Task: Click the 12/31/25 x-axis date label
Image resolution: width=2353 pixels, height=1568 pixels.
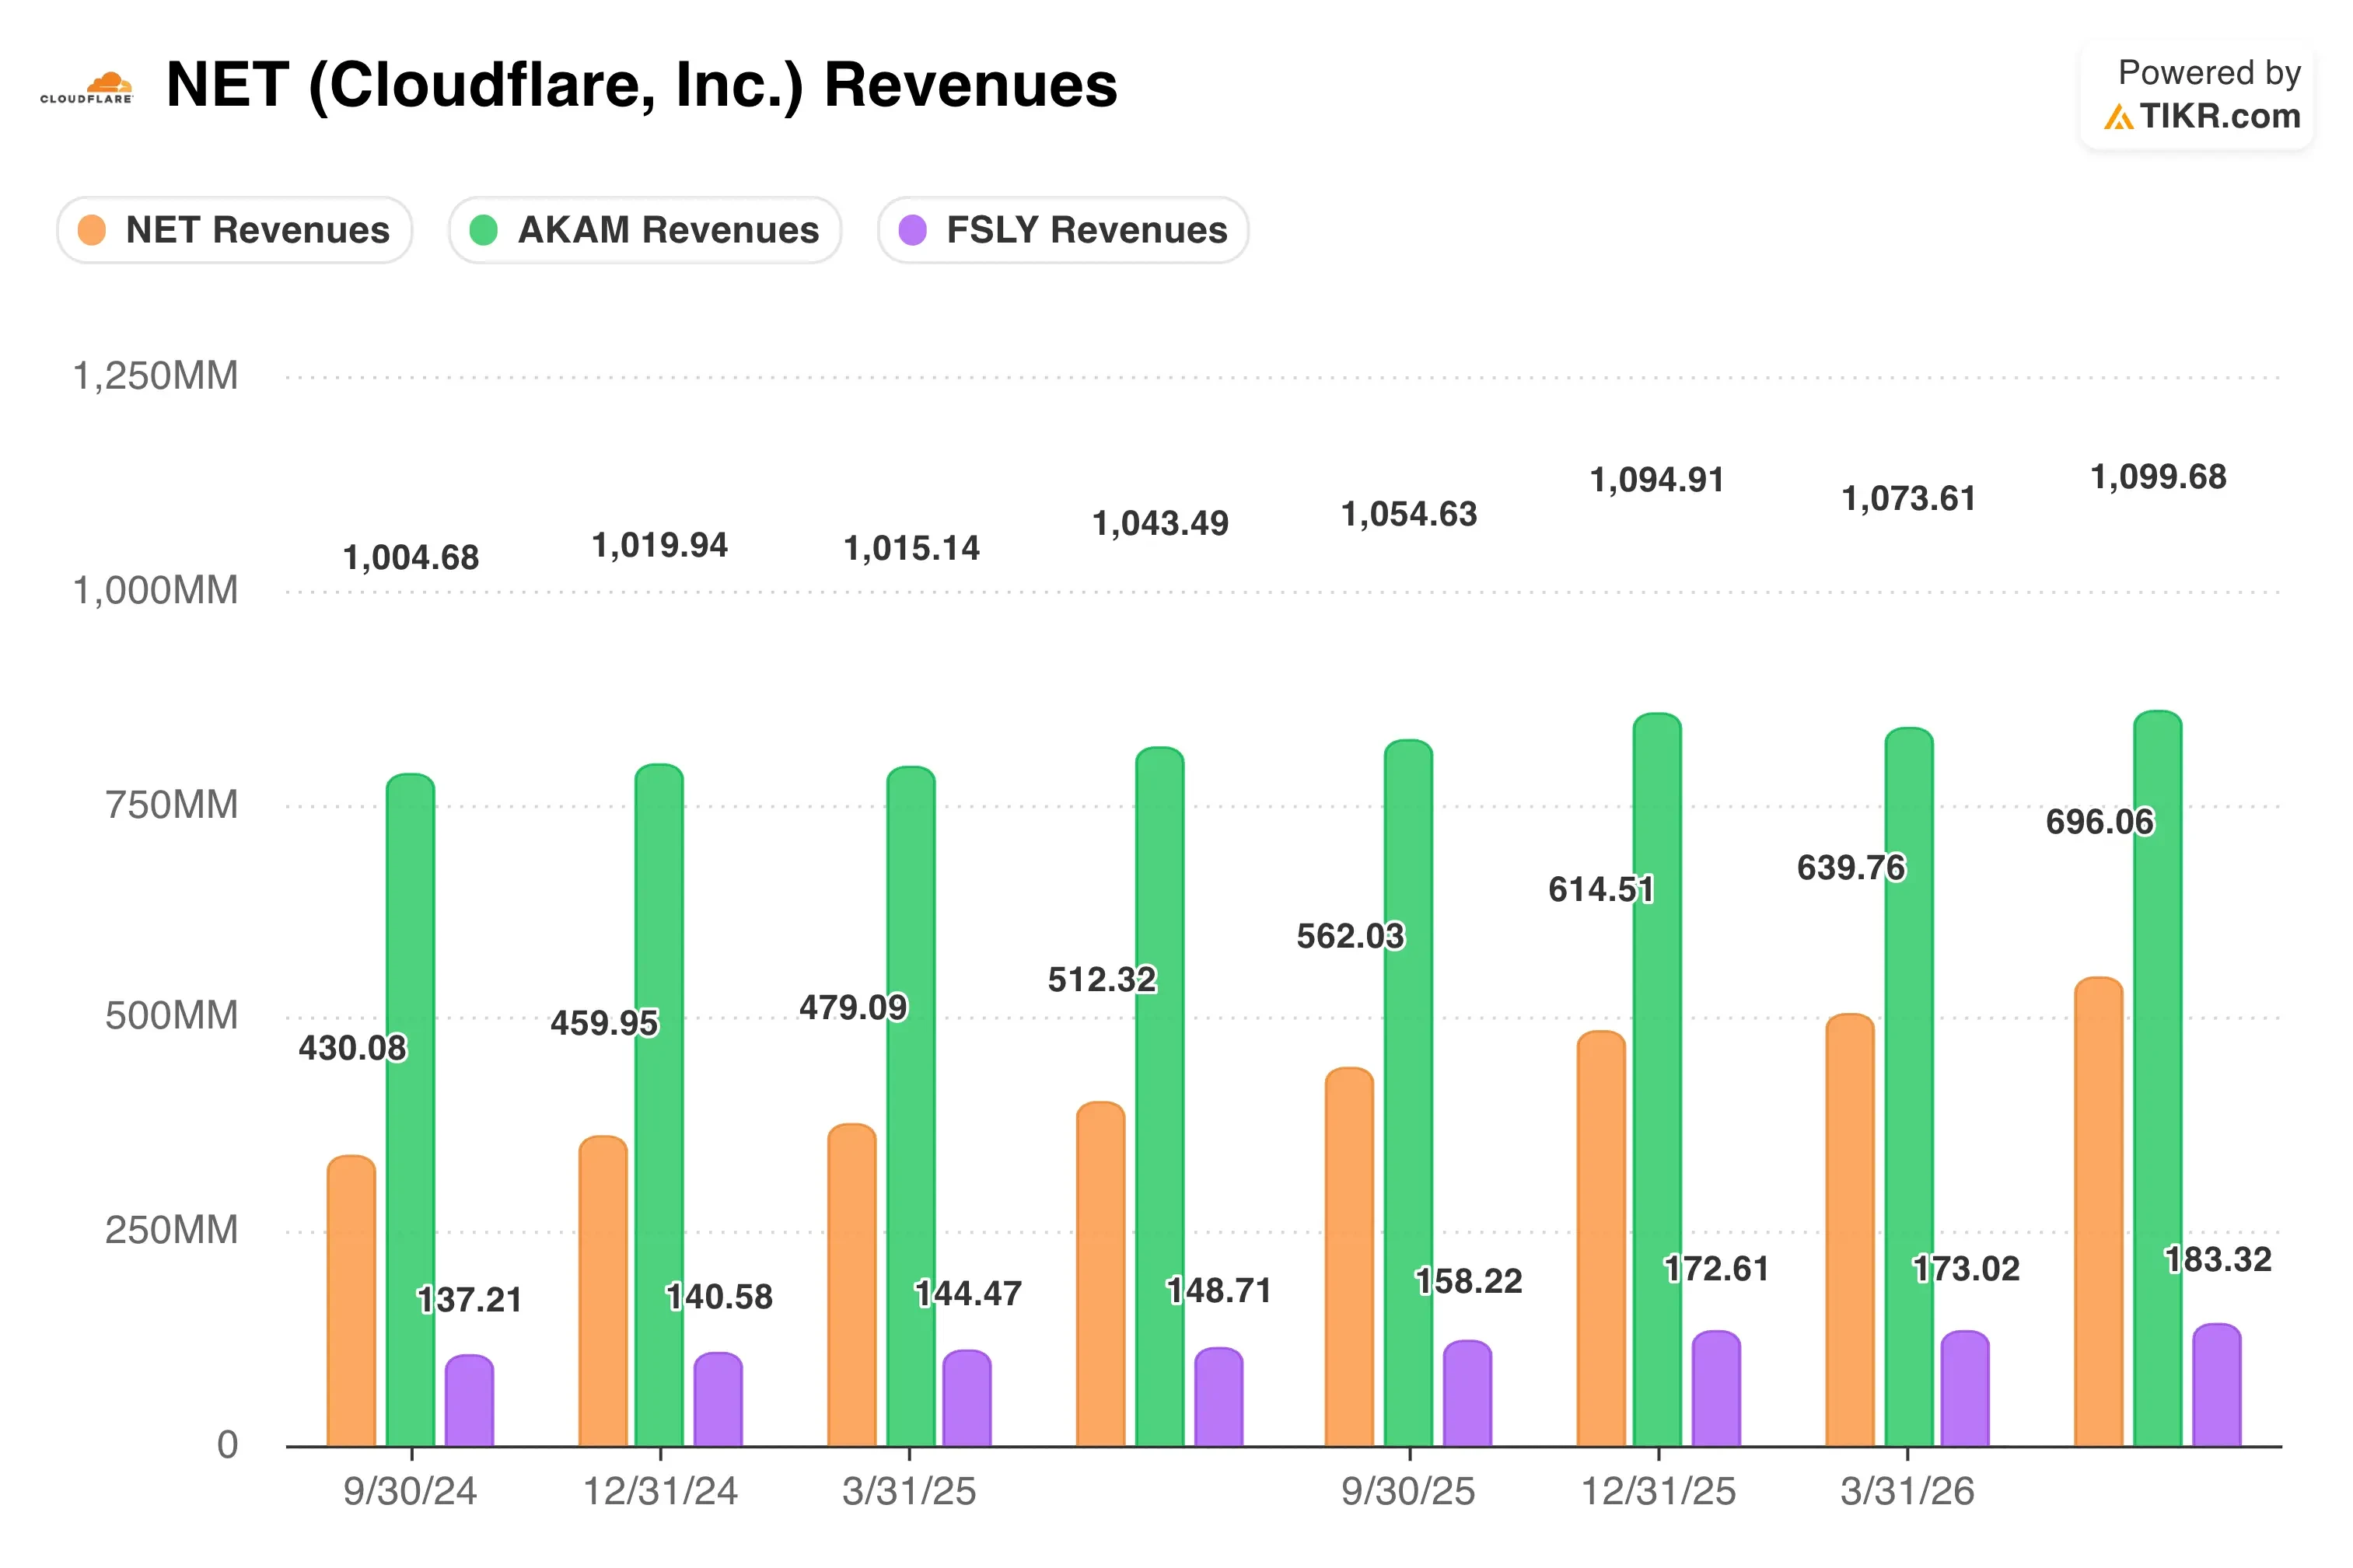Action: pos(1658,1491)
